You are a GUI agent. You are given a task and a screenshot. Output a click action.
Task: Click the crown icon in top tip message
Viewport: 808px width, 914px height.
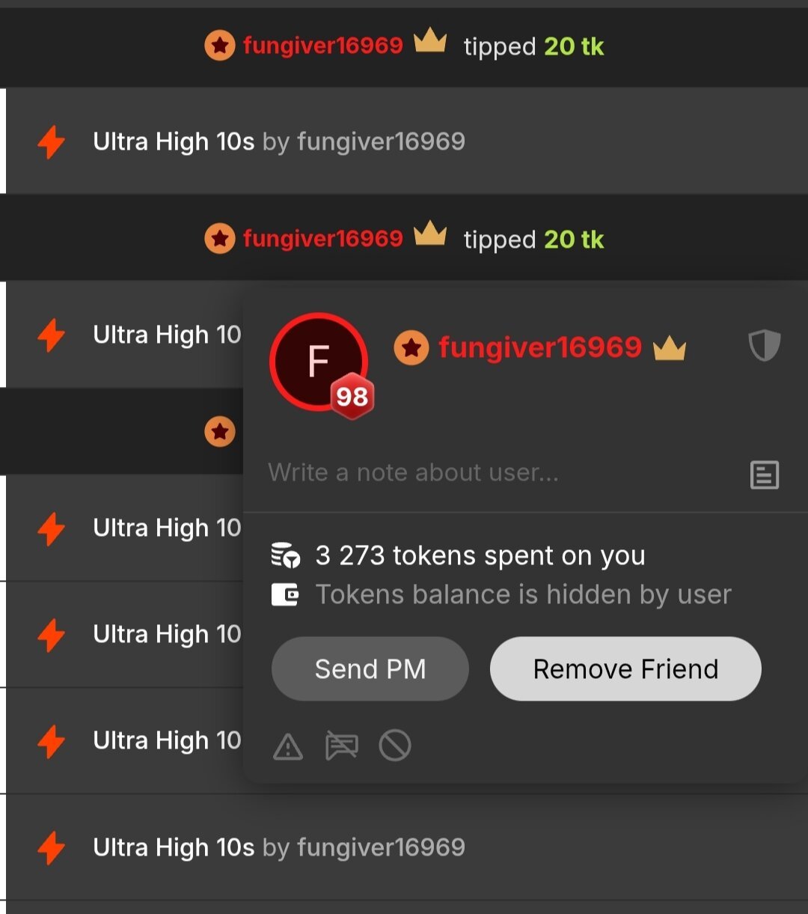[430, 42]
